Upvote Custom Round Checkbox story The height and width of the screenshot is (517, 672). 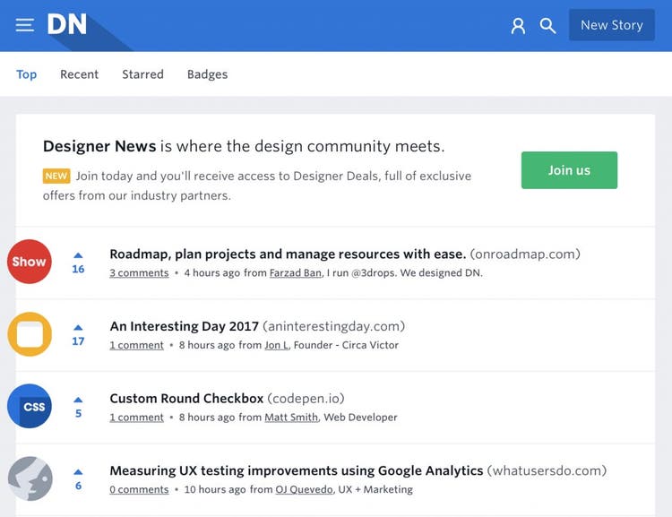coord(78,400)
